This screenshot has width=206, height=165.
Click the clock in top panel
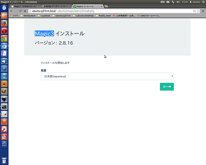click(185, 2)
